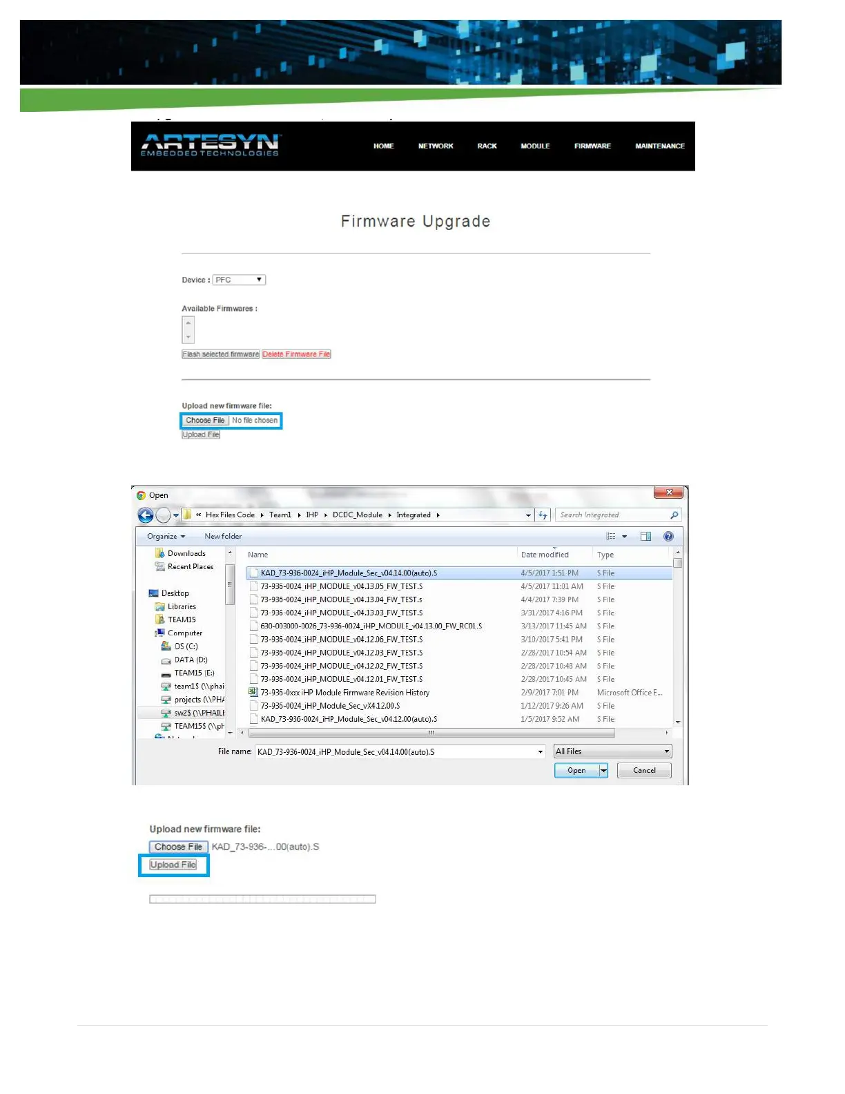Click the Refresh icon next to address bar
Viewport: 845px width, 1094px height.
click(x=543, y=515)
